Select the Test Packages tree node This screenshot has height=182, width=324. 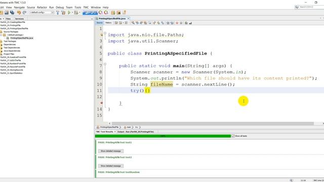click(10, 41)
